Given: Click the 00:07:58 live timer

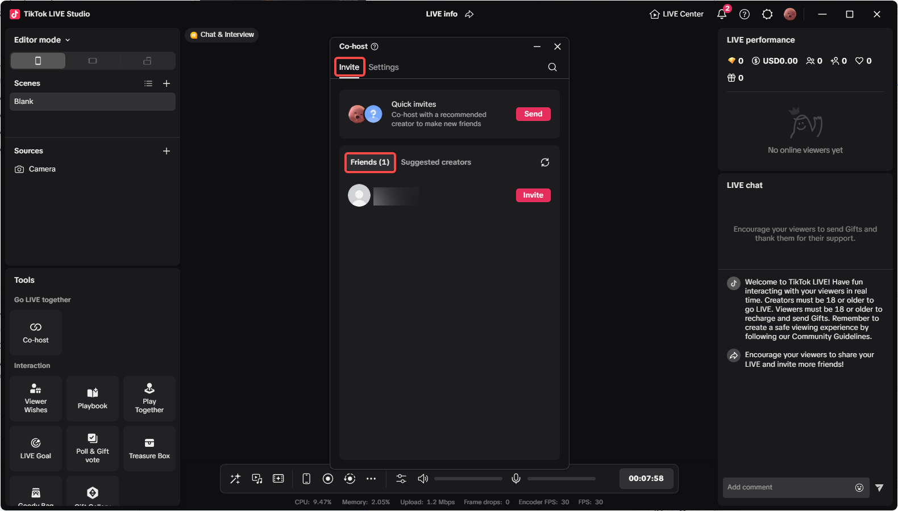Looking at the screenshot, I should coord(646,479).
